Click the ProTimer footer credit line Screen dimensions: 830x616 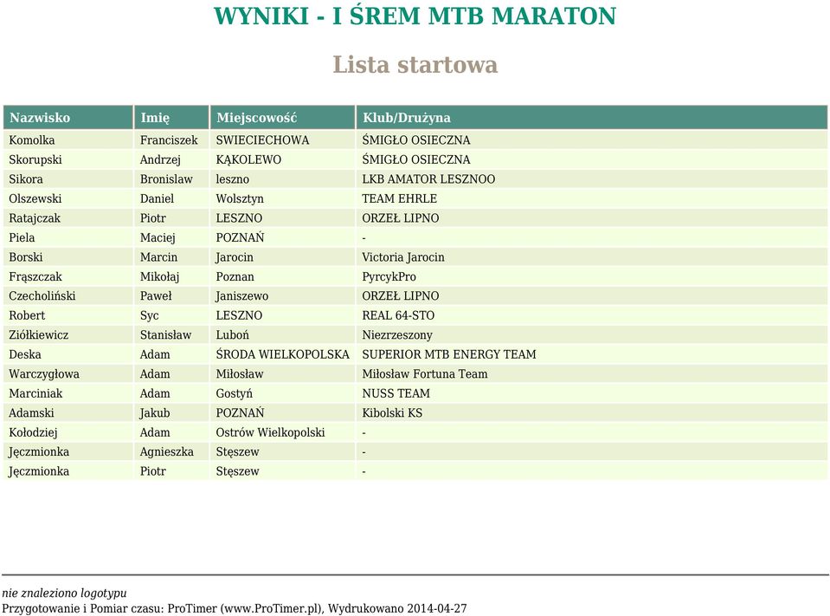(235, 608)
